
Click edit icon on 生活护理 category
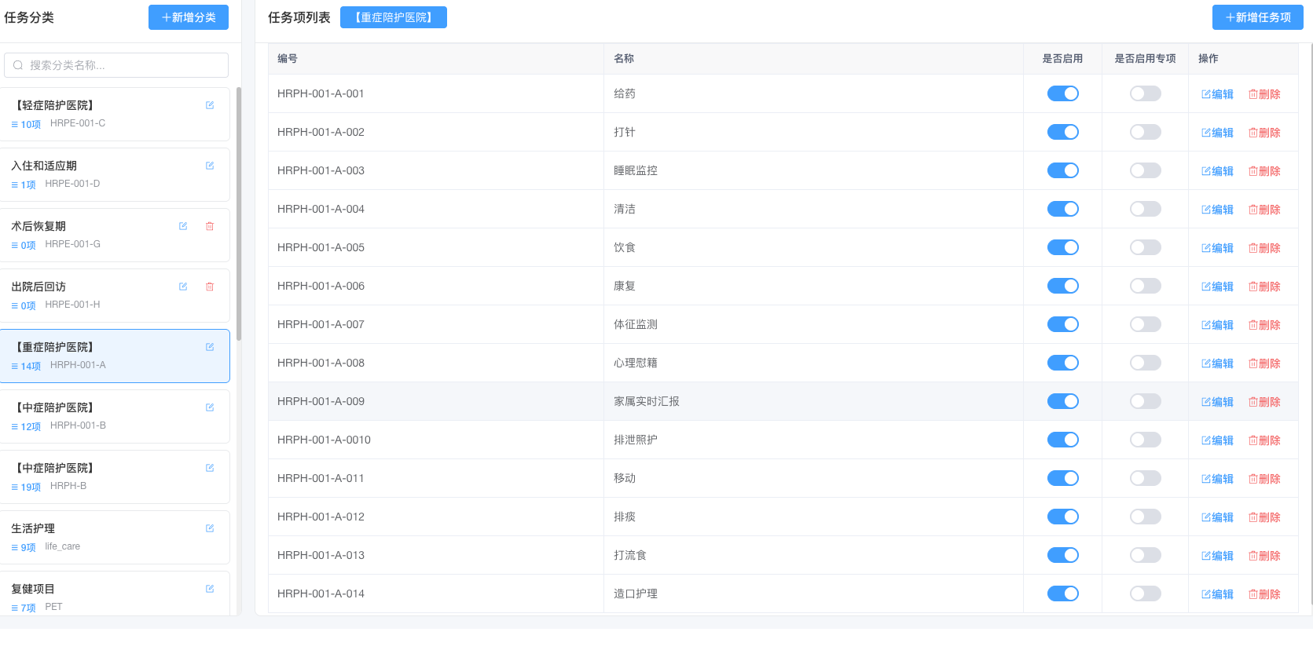[x=210, y=528]
